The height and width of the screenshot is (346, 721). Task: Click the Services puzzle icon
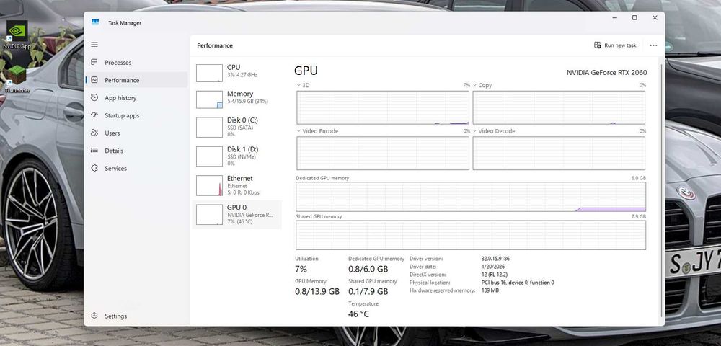pos(94,168)
